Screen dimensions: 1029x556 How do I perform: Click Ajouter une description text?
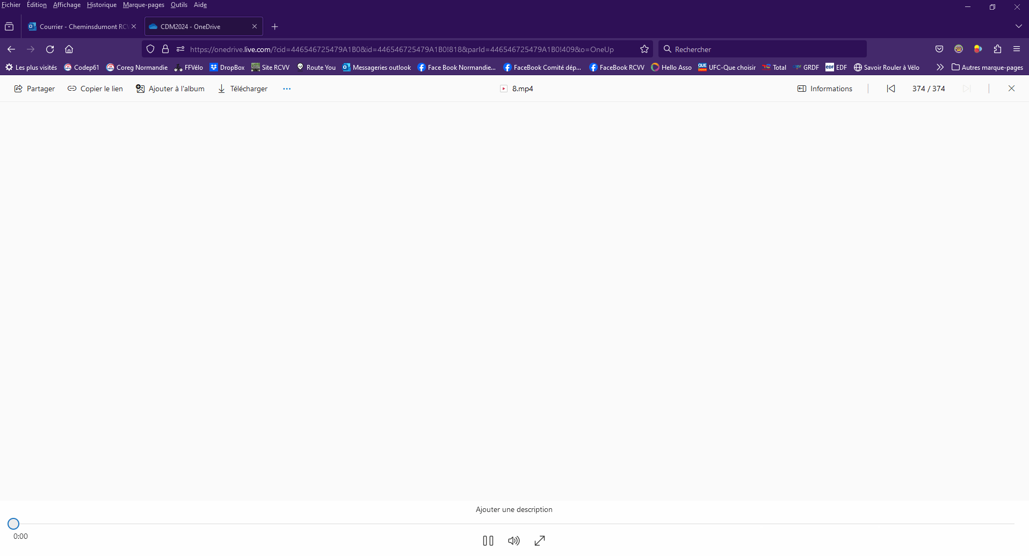514,509
